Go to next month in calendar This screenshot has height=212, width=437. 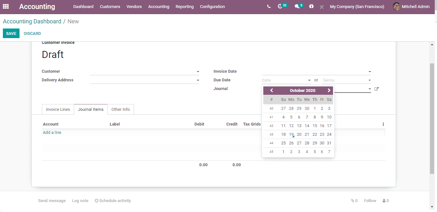tap(329, 90)
